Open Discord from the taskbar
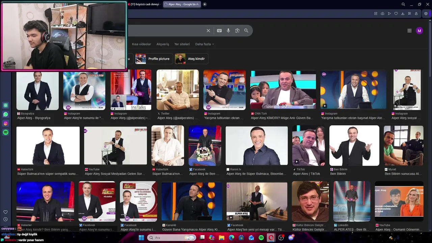 coord(291,238)
